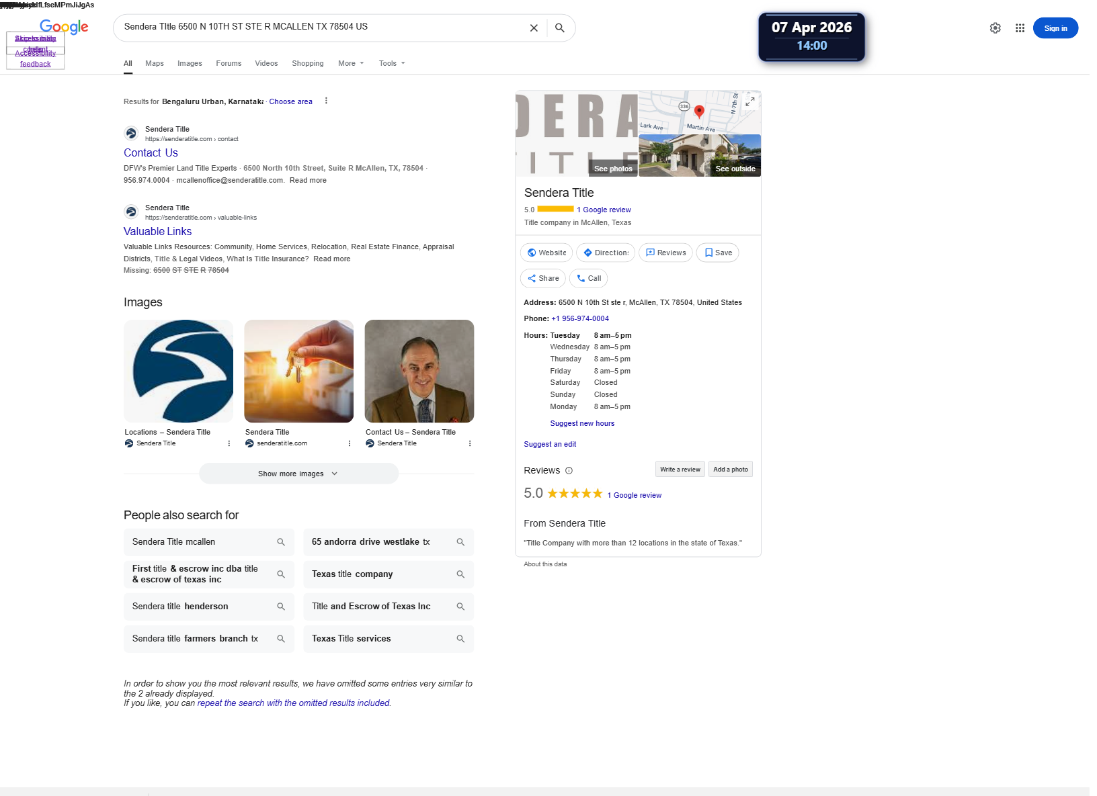Click Suggest an edit link

click(550, 444)
